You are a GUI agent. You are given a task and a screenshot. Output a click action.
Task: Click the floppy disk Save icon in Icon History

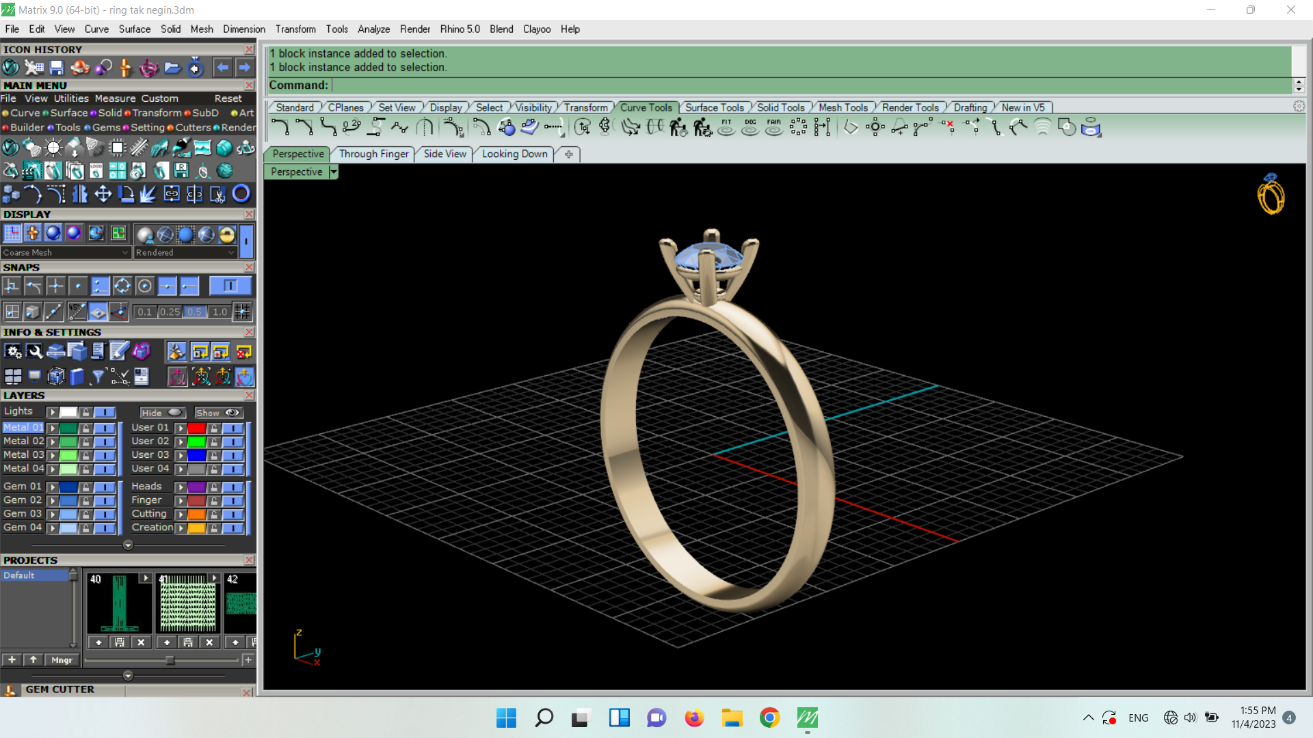pyautogui.click(x=57, y=68)
